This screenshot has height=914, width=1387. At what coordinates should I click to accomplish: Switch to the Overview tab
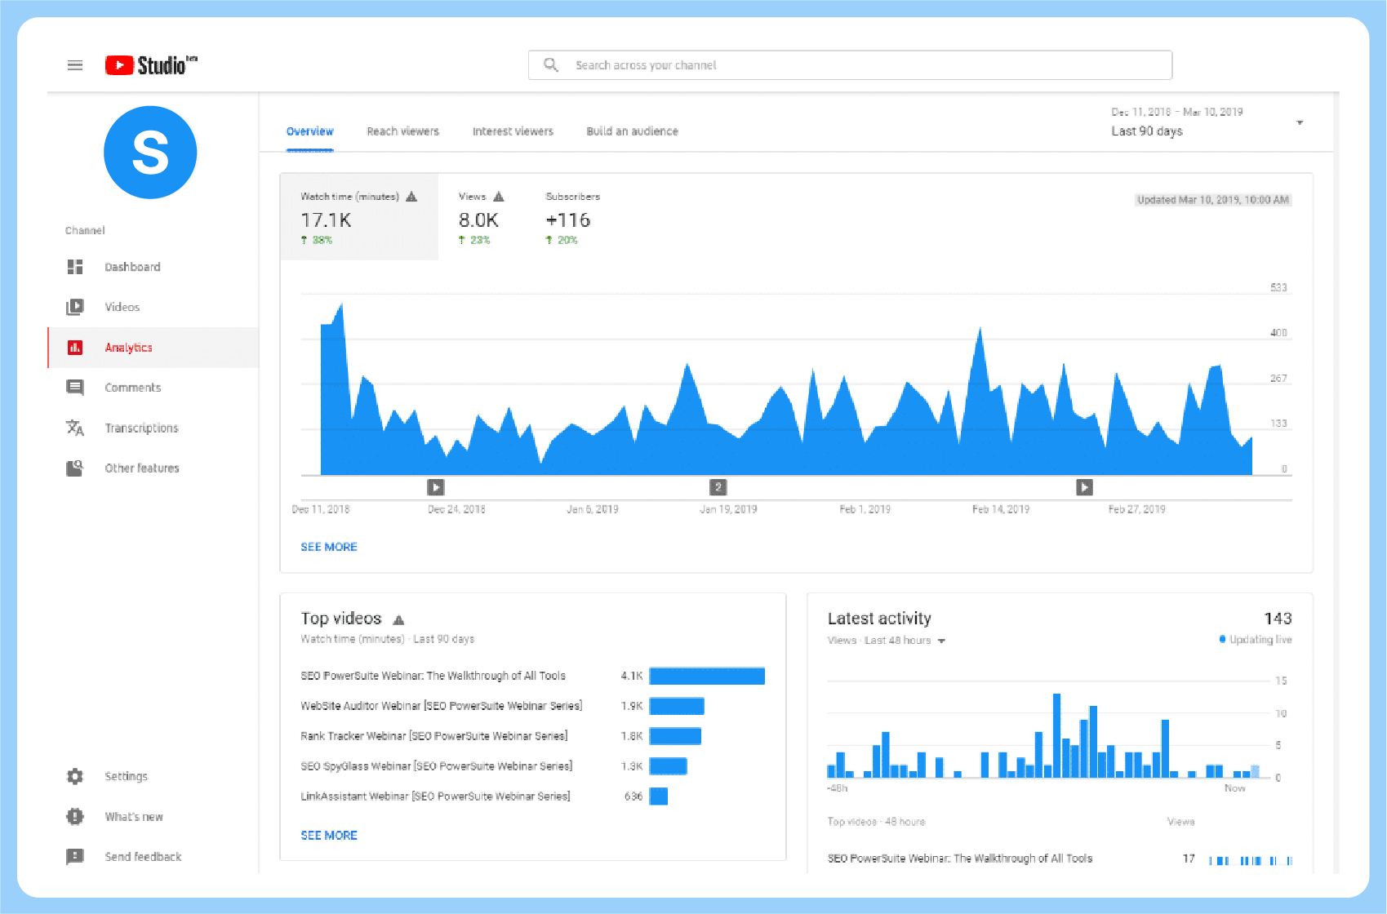tap(310, 131)
